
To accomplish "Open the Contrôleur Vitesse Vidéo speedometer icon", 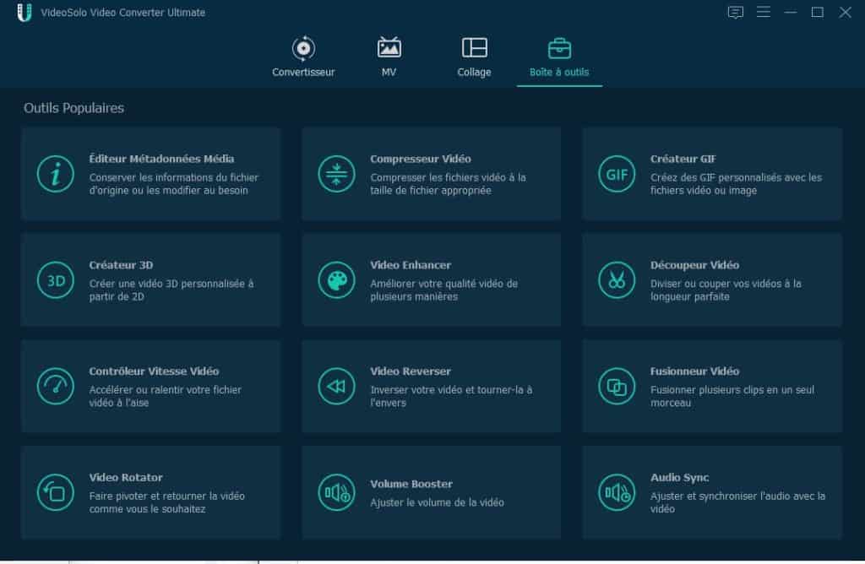I will click(56, 387).
